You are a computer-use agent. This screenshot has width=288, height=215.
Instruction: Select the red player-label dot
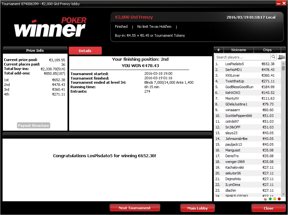[x=279, y=199]
